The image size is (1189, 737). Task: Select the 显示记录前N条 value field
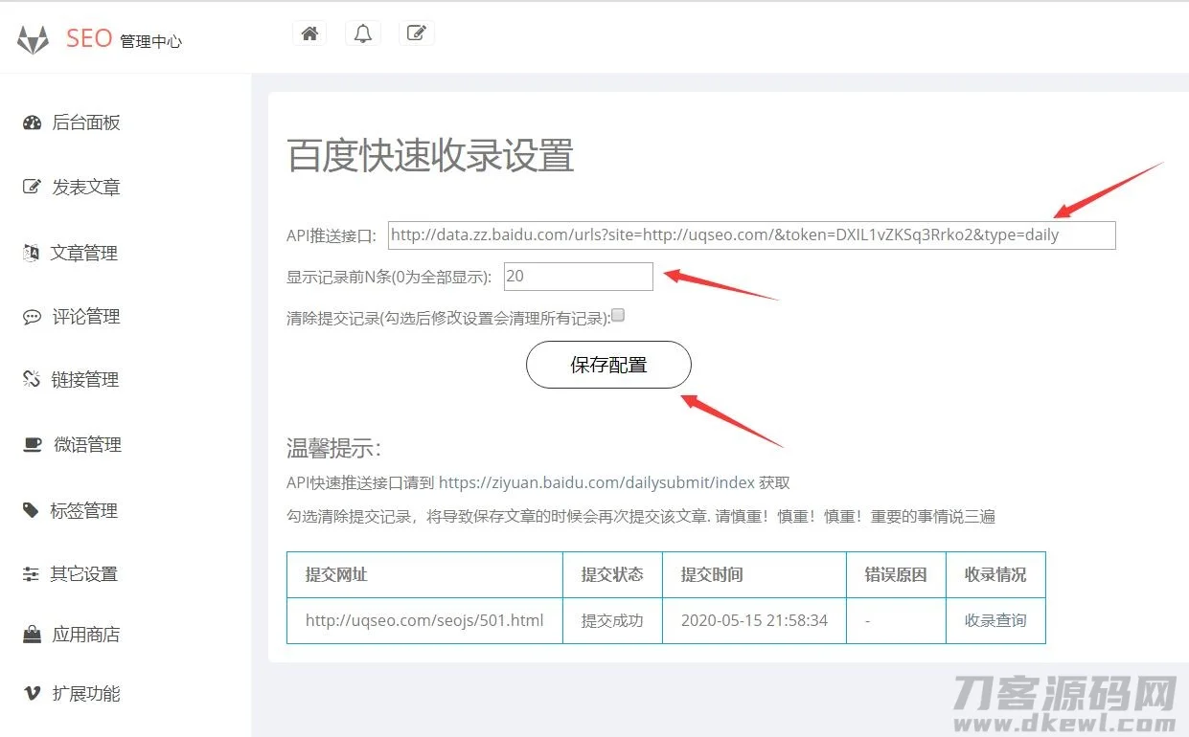coord(578,276)
